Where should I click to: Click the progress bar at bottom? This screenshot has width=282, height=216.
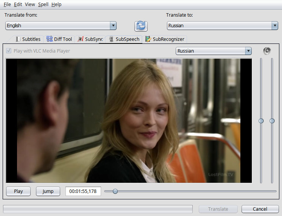[98, 209]
